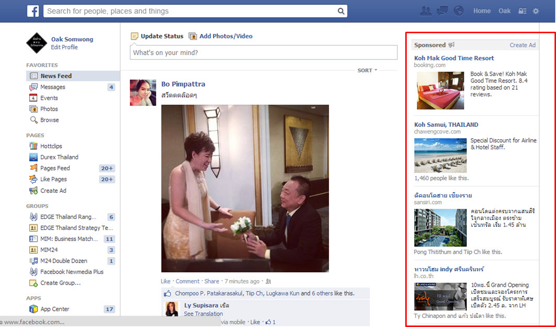Screen dimensions: 556x327
Task: Click the search magnifier icon
Action: 341,11
